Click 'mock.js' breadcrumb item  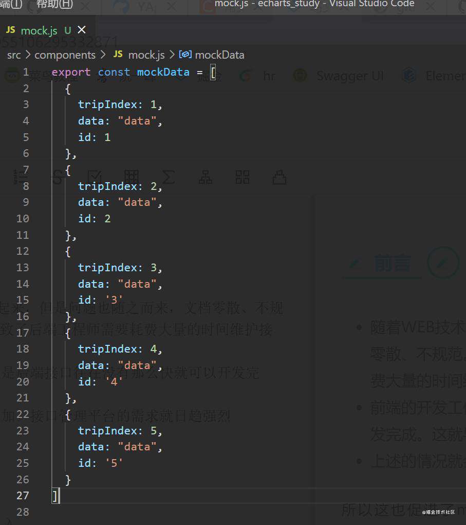click(x=146, y=55)
